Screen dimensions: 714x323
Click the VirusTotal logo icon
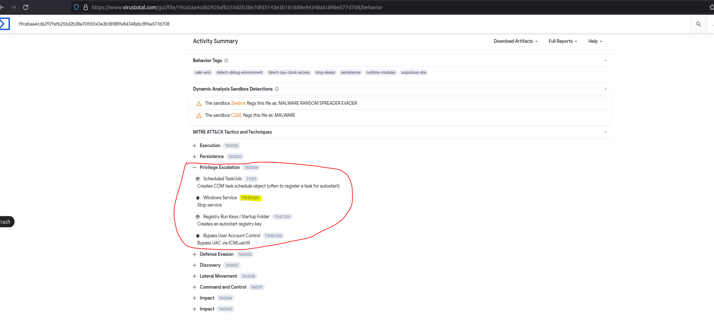[5, 24]
